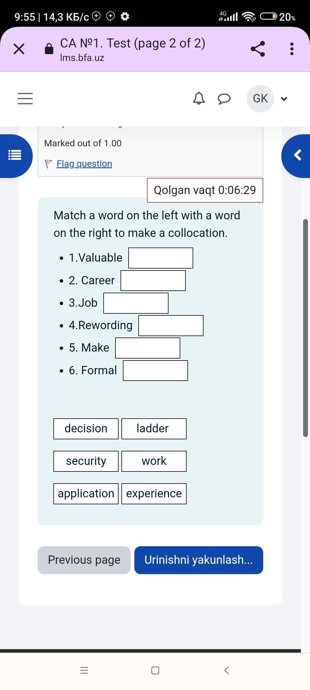Select the blank box next to Valuable
This screenshot has height=690, width=310.
[160, 258]
